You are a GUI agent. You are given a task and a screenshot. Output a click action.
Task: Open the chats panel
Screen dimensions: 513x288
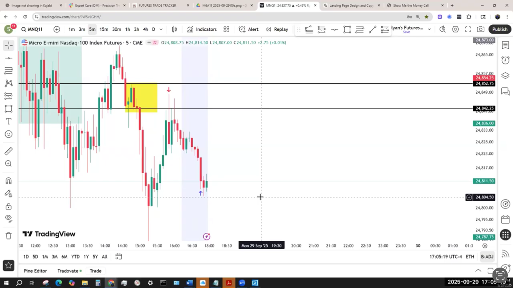[x=505, y=92]
